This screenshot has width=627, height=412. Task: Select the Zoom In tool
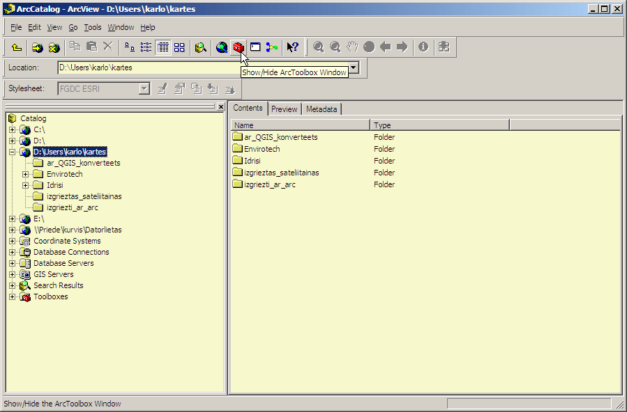(319, 47)
